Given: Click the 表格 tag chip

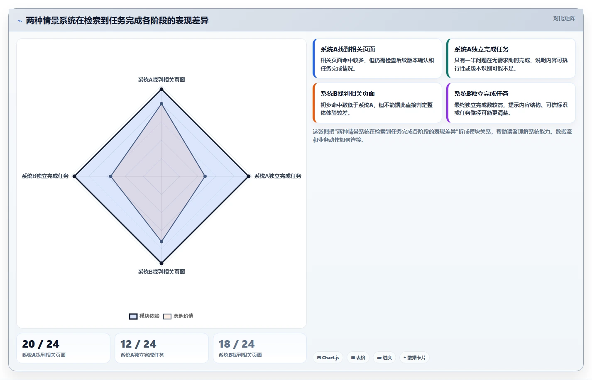Looking at the screenshot, I should click(x=358, y=358).
